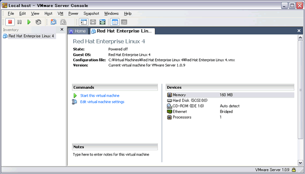Image resolution: width=305 pixels, height=174 pixels.
Task: Start this virtual machine link
Action: [x=100, y=96]
